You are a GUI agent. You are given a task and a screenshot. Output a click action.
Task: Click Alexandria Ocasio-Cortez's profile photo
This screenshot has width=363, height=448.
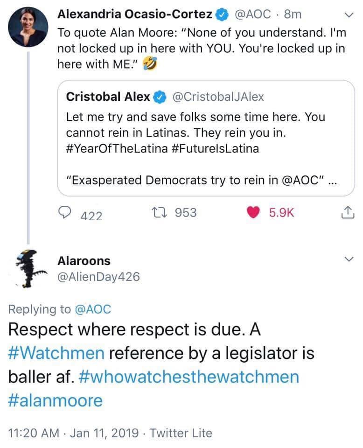click(x=28, y=28)
